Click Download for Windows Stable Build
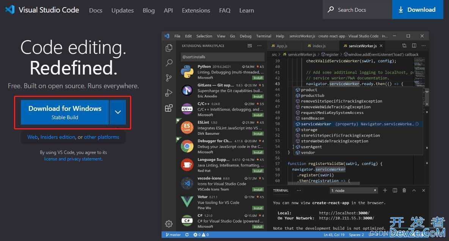Image resolution: width=449 pixels, height=241 pixels. [65, 112]
